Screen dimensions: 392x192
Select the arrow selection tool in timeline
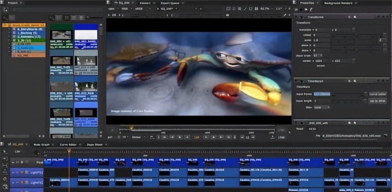click(5, 151)
